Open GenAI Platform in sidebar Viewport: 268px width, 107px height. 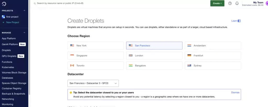pyautogui.click(x=10, y=44)
